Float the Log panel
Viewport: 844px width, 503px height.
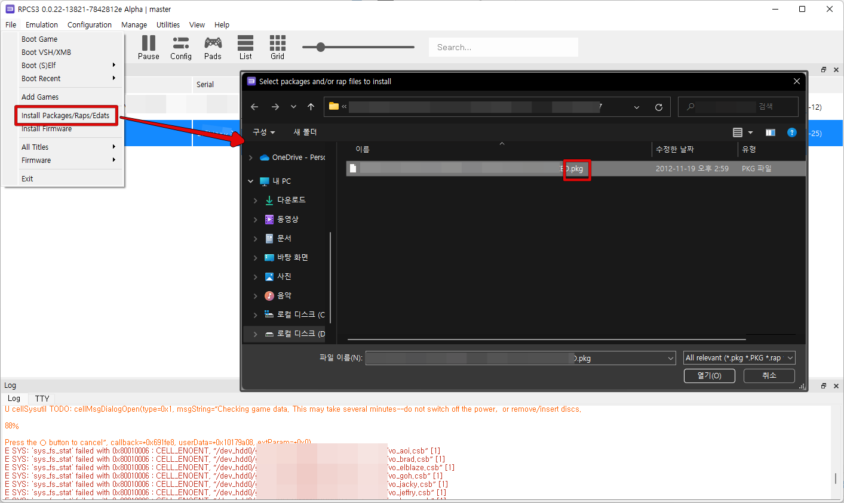point(823,386)
